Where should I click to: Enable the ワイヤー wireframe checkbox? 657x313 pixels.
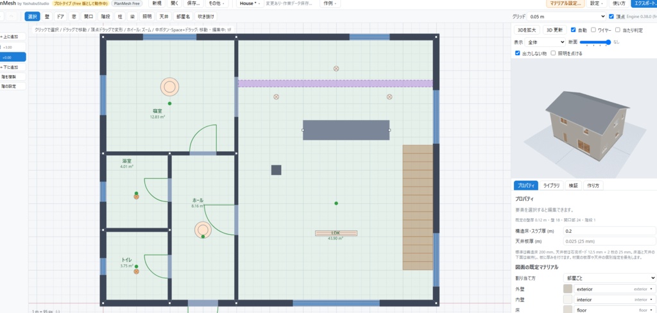593,30
